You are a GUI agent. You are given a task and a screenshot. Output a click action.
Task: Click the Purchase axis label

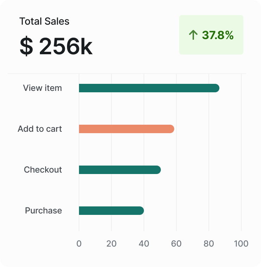click(x=43, y=211)
